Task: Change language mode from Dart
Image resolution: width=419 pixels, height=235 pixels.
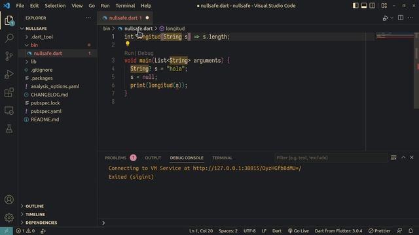Action: [x=277, y=231]
